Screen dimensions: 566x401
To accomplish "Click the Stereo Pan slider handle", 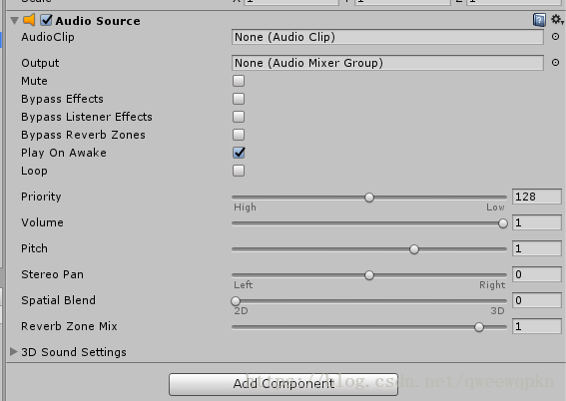I will click(x=369, y=275).
